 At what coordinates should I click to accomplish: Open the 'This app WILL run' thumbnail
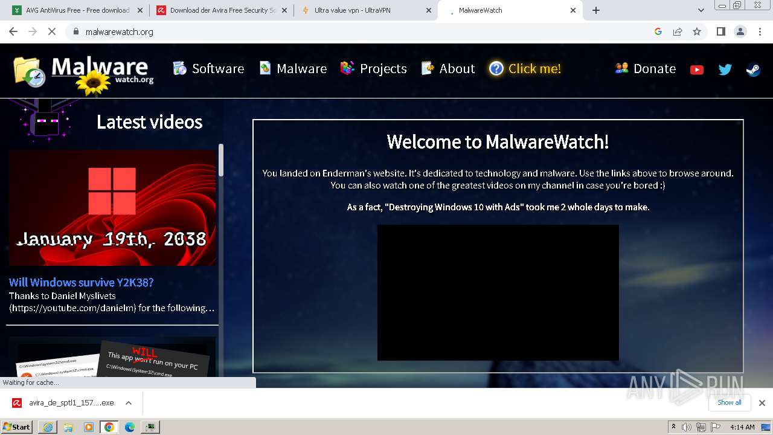112,358
